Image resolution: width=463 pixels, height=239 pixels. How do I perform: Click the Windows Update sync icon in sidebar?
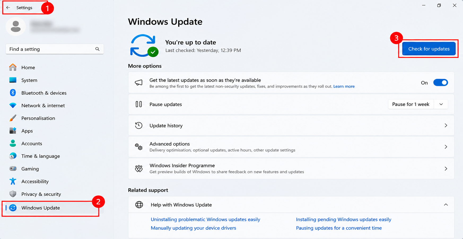point(13,208)
